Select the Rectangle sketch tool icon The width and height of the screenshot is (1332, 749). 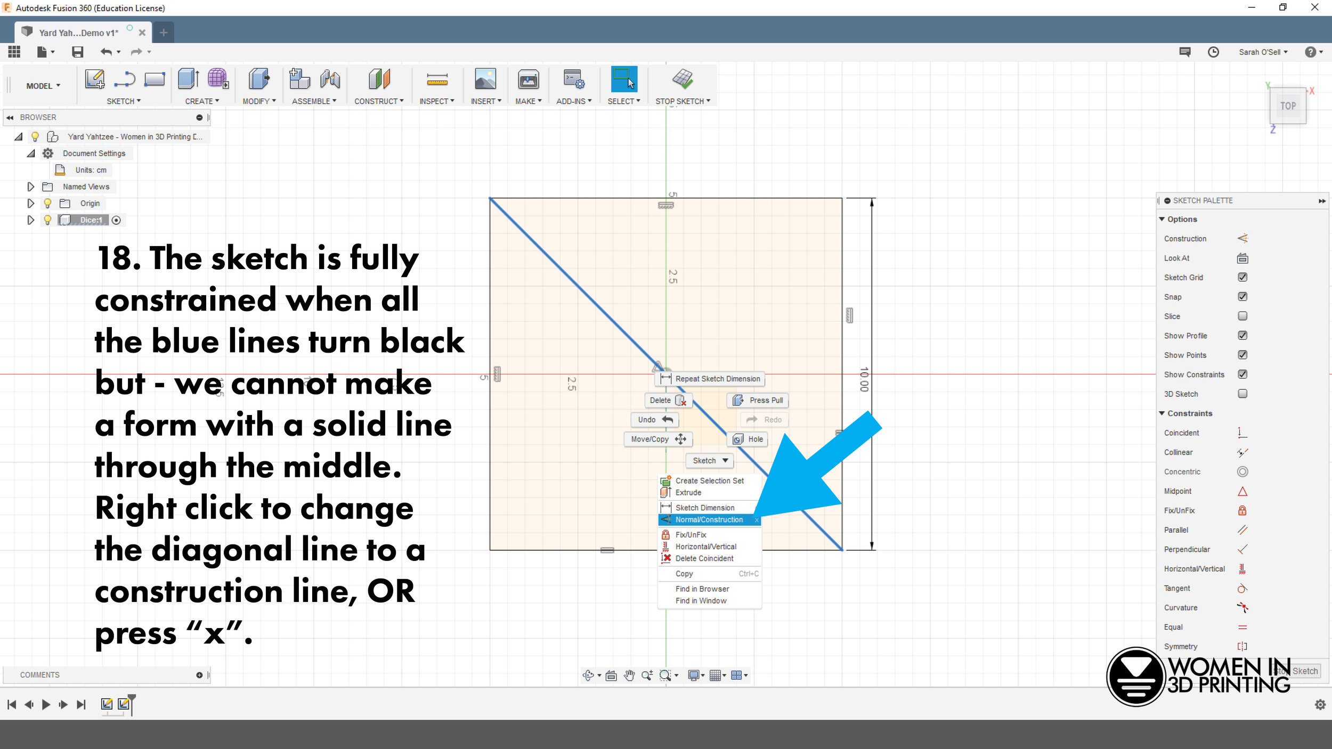click(x=155, y=79)
